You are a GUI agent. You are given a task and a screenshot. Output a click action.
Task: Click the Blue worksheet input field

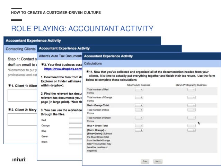[76, 131]
